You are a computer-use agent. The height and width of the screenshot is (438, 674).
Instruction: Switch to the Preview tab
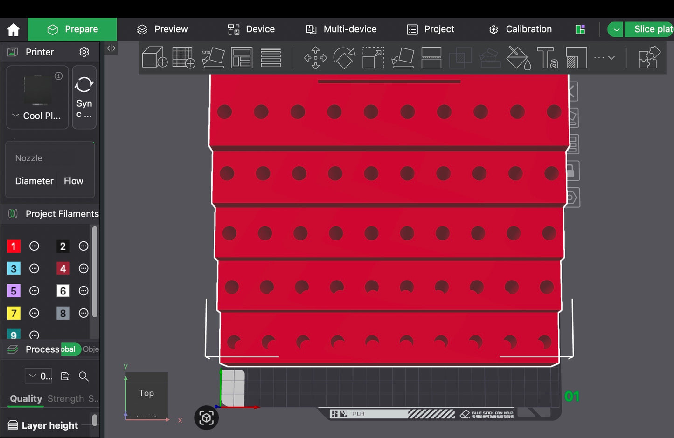coord(162,29)
